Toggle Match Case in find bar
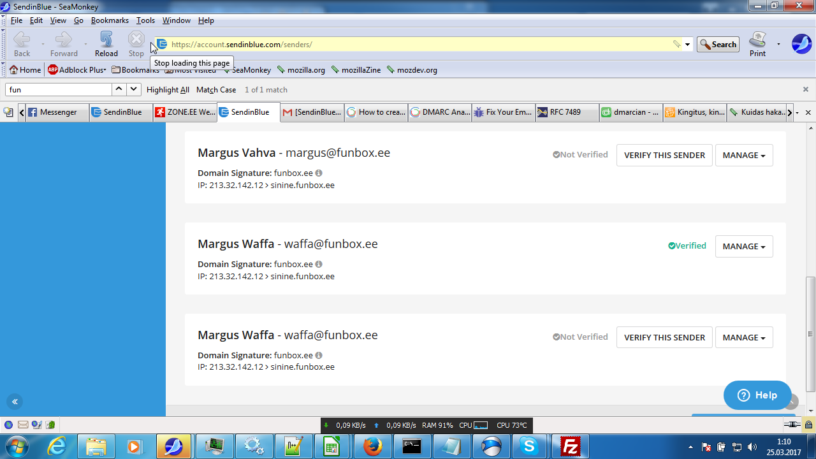Viewport: 816px width, 459px height. (x=216, y=90)
